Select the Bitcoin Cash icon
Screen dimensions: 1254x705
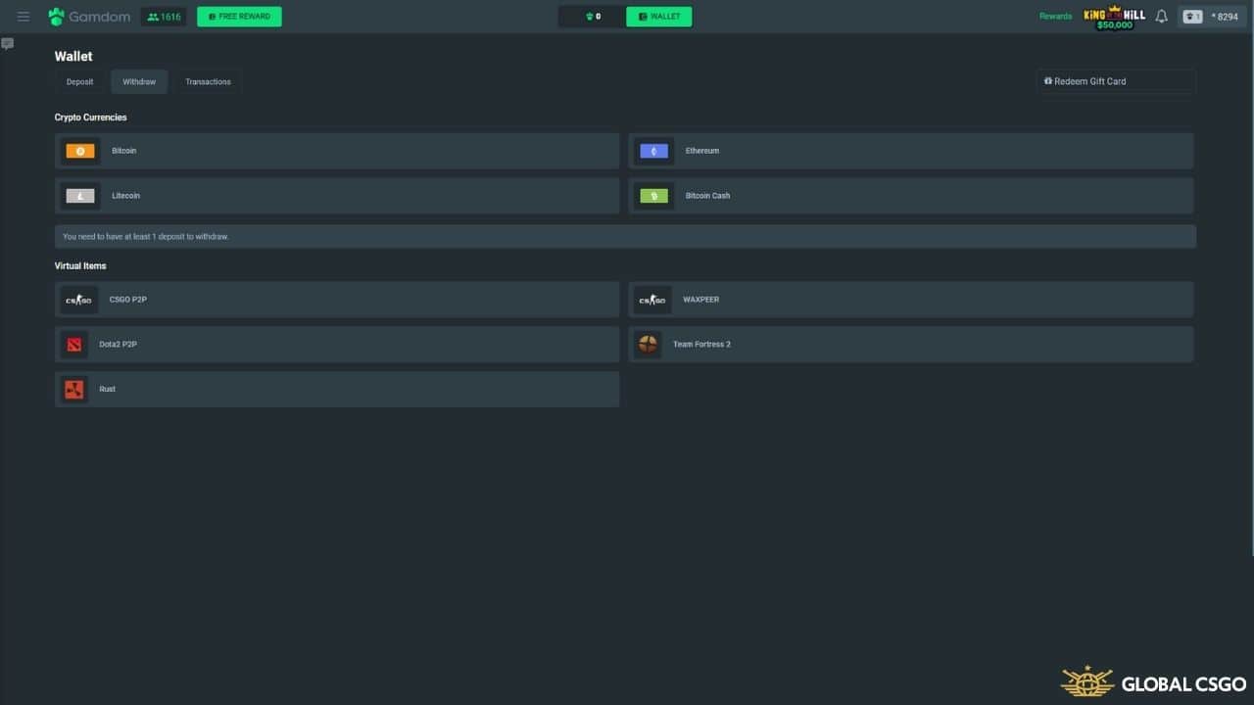[x=653, y=196]
